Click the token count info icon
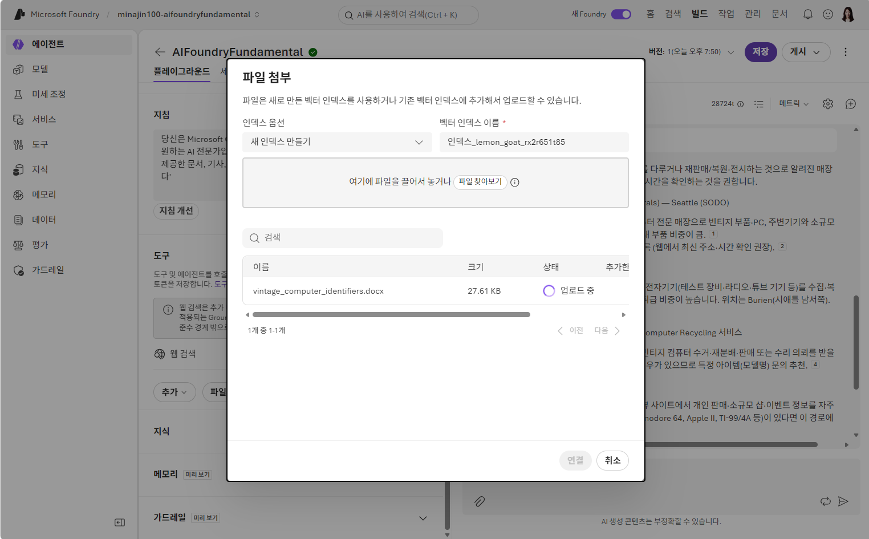 click(x=740, y=104)
